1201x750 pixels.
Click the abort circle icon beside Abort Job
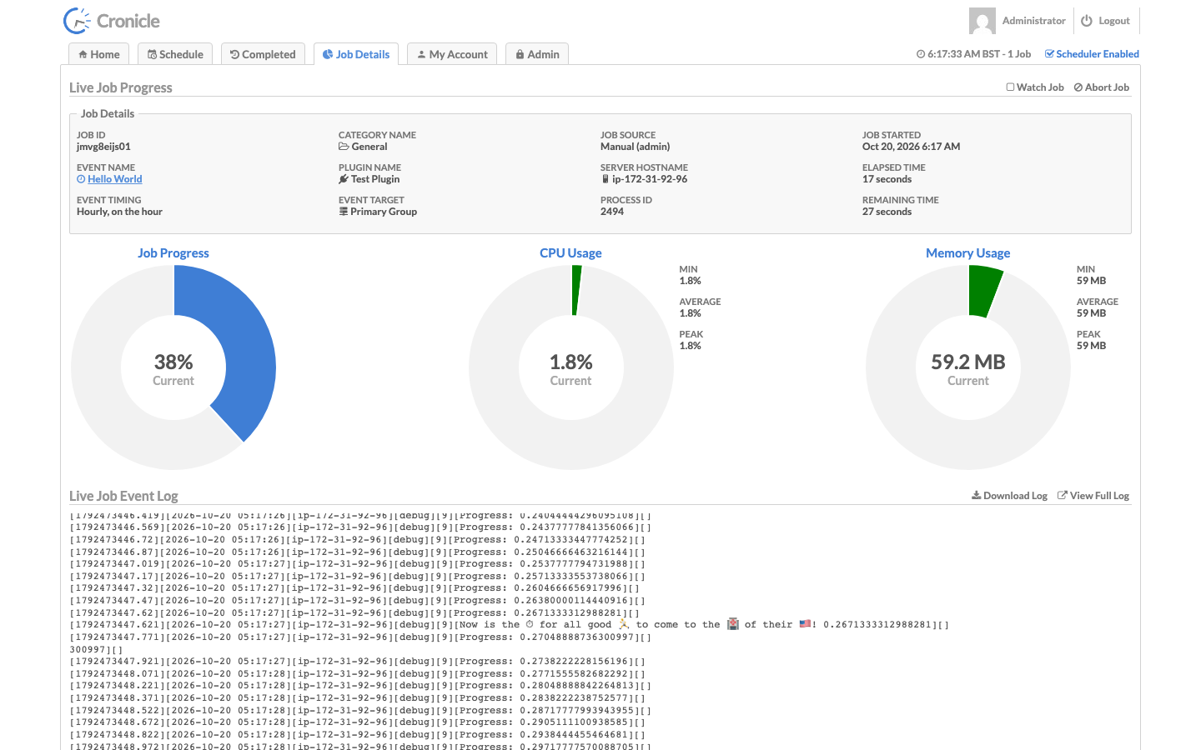point(1078,87)
